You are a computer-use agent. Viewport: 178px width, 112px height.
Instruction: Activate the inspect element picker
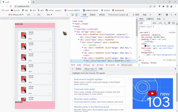[x=73, y=15]
